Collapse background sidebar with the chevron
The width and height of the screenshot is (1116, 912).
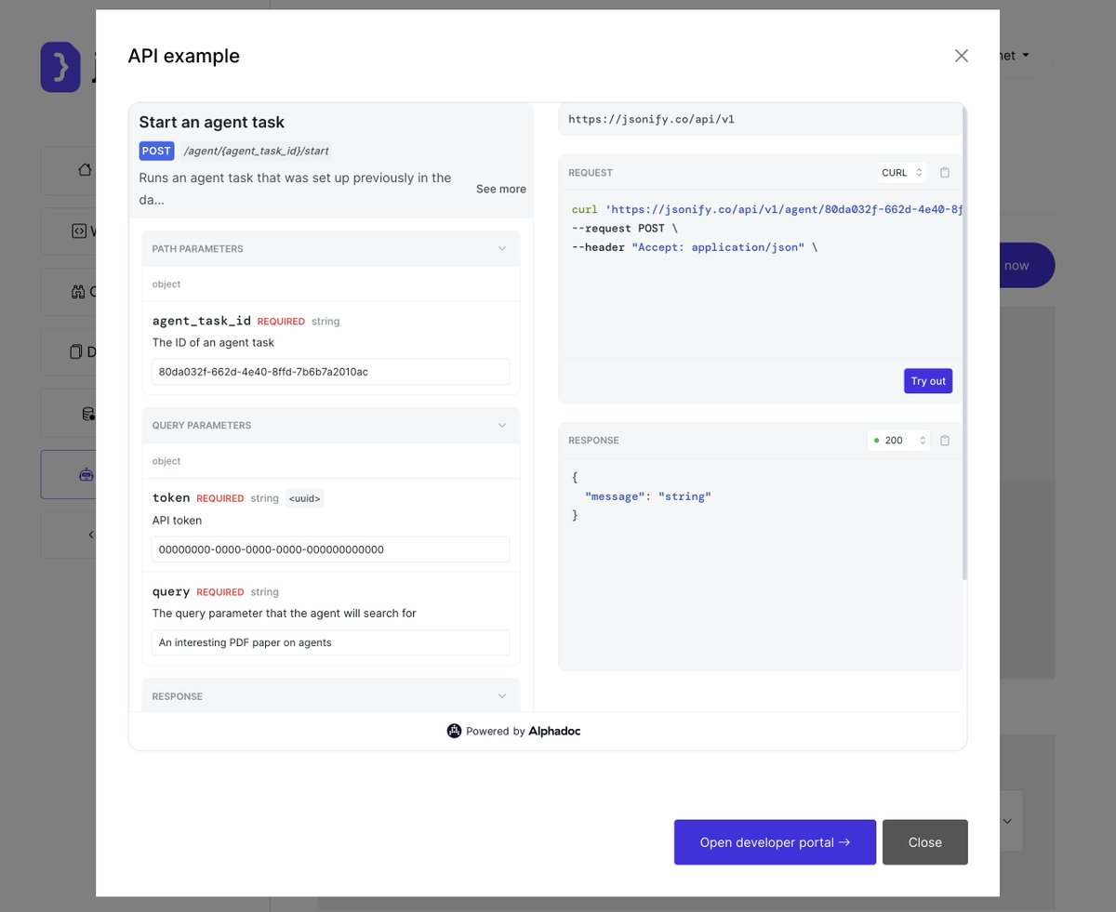pos(90,535)
